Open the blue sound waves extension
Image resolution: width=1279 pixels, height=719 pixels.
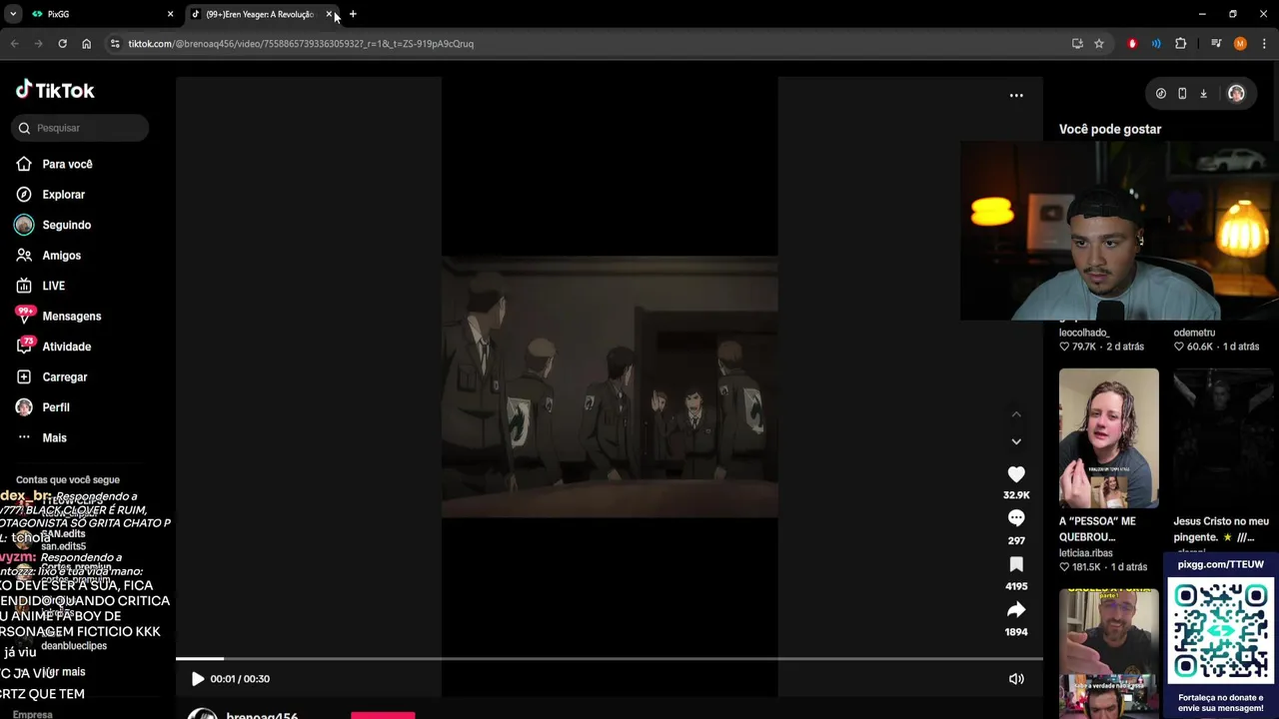click(x=1156, y=44)
